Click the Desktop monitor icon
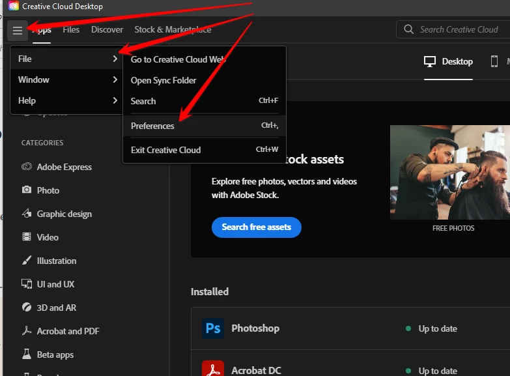 pyautogui.click(x=430, y=61)
